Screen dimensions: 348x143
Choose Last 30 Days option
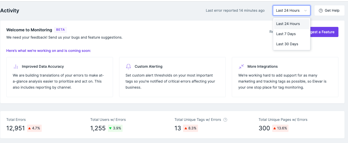(x=287, y=44)
